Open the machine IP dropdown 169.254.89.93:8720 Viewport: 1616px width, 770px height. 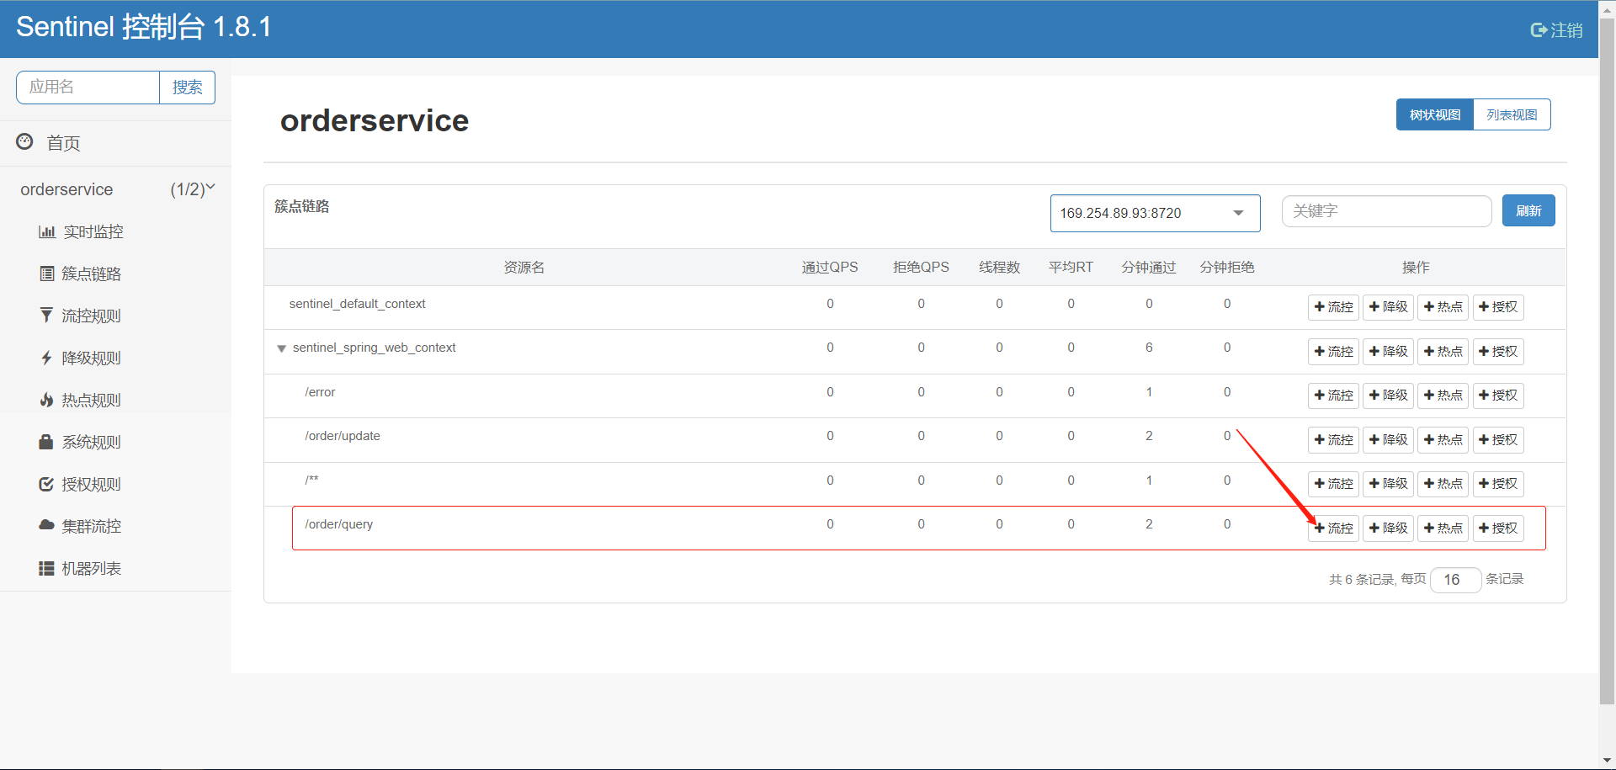[x=1155, y=213]
